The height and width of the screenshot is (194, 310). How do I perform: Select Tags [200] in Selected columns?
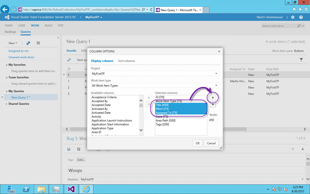(181, 124)
